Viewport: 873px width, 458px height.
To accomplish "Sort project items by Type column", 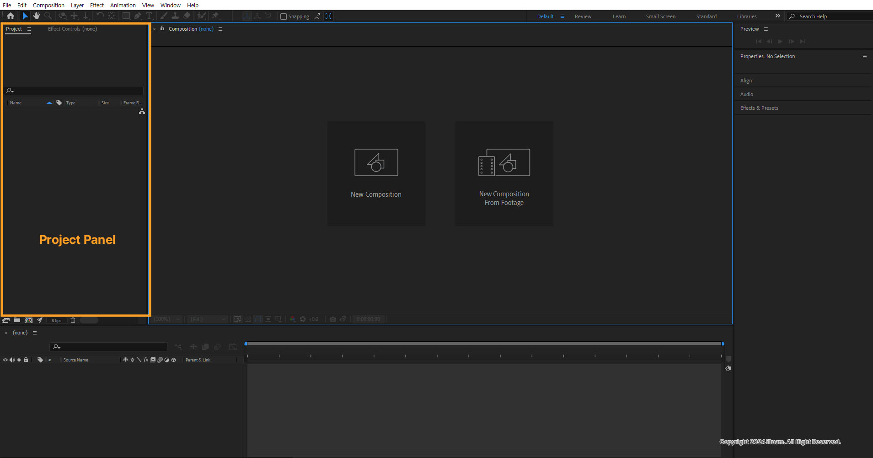I will point(70,103).
